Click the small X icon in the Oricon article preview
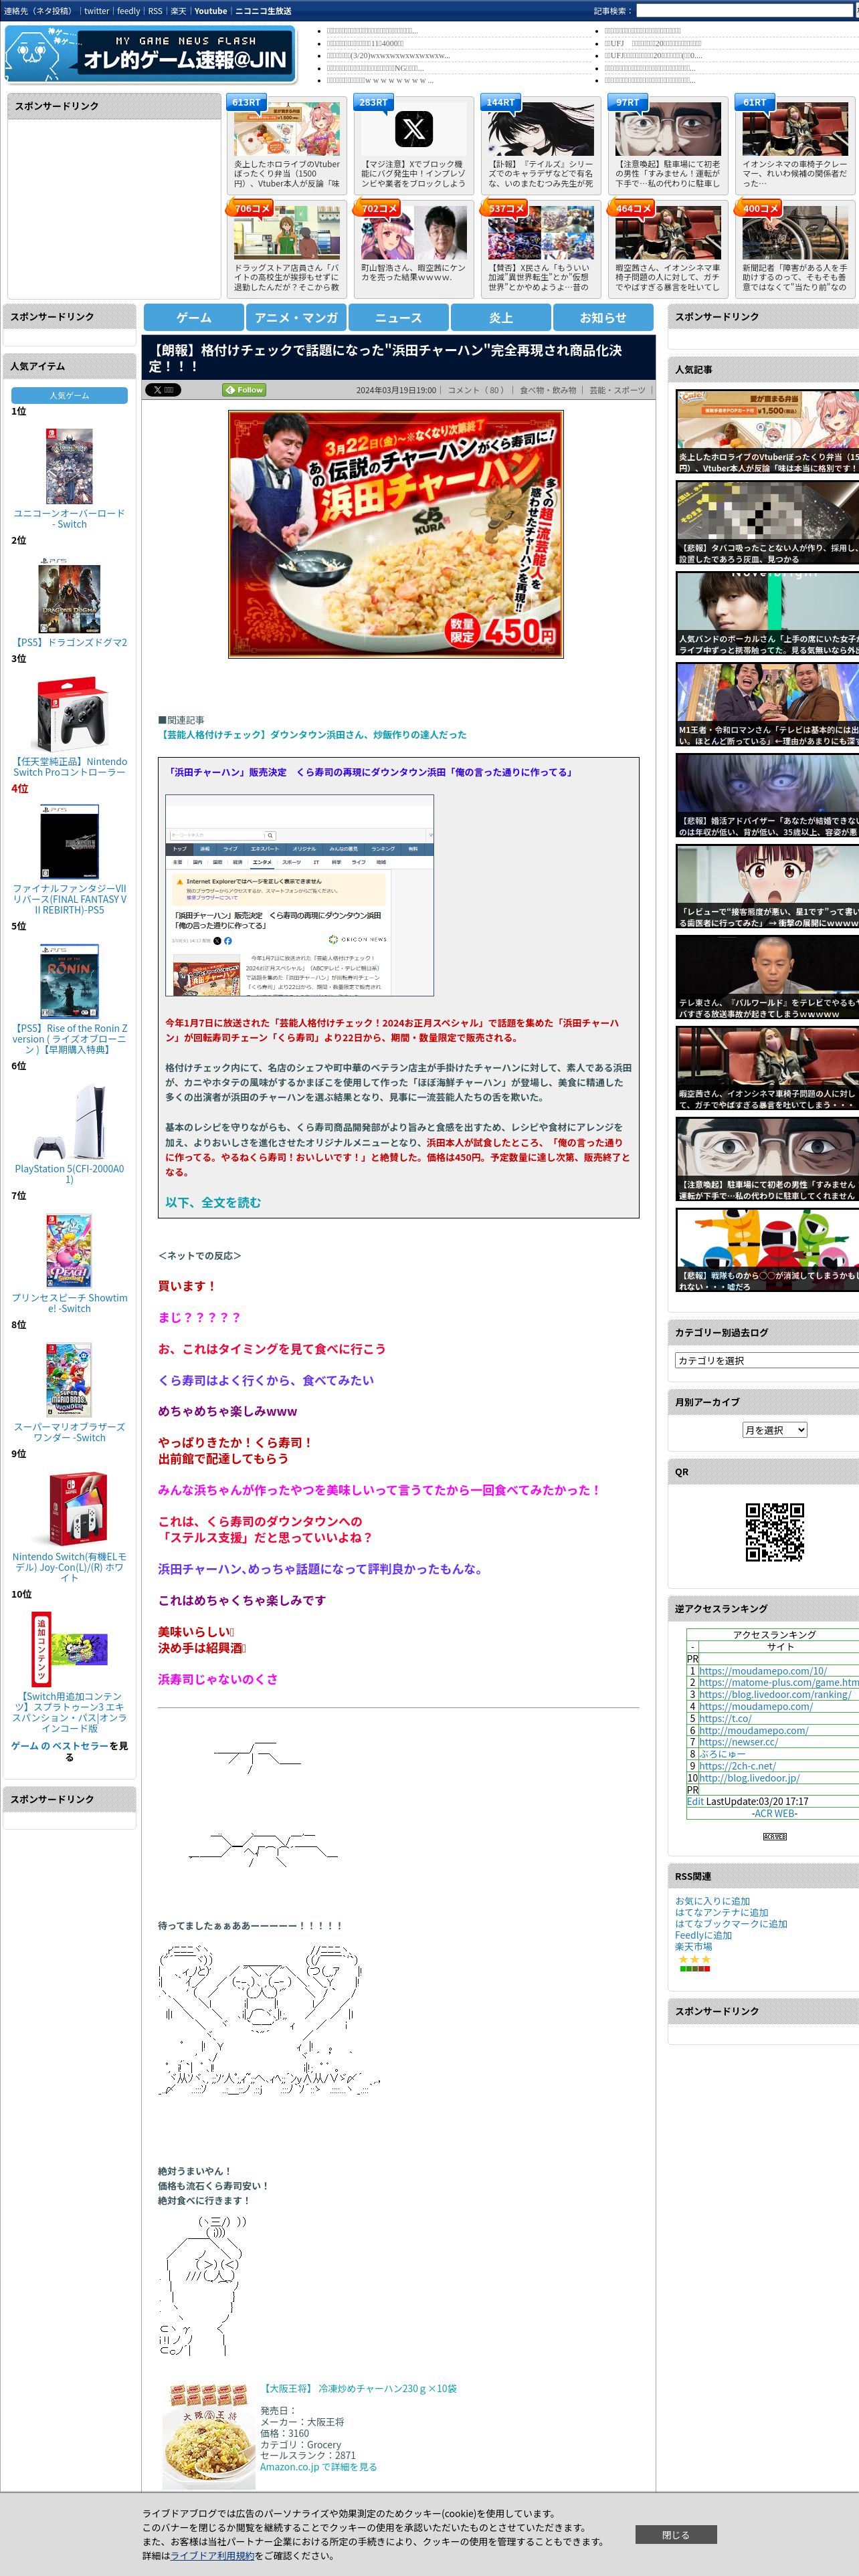The height and width of the screenshot is (2576, 859). tap(217, 941)
